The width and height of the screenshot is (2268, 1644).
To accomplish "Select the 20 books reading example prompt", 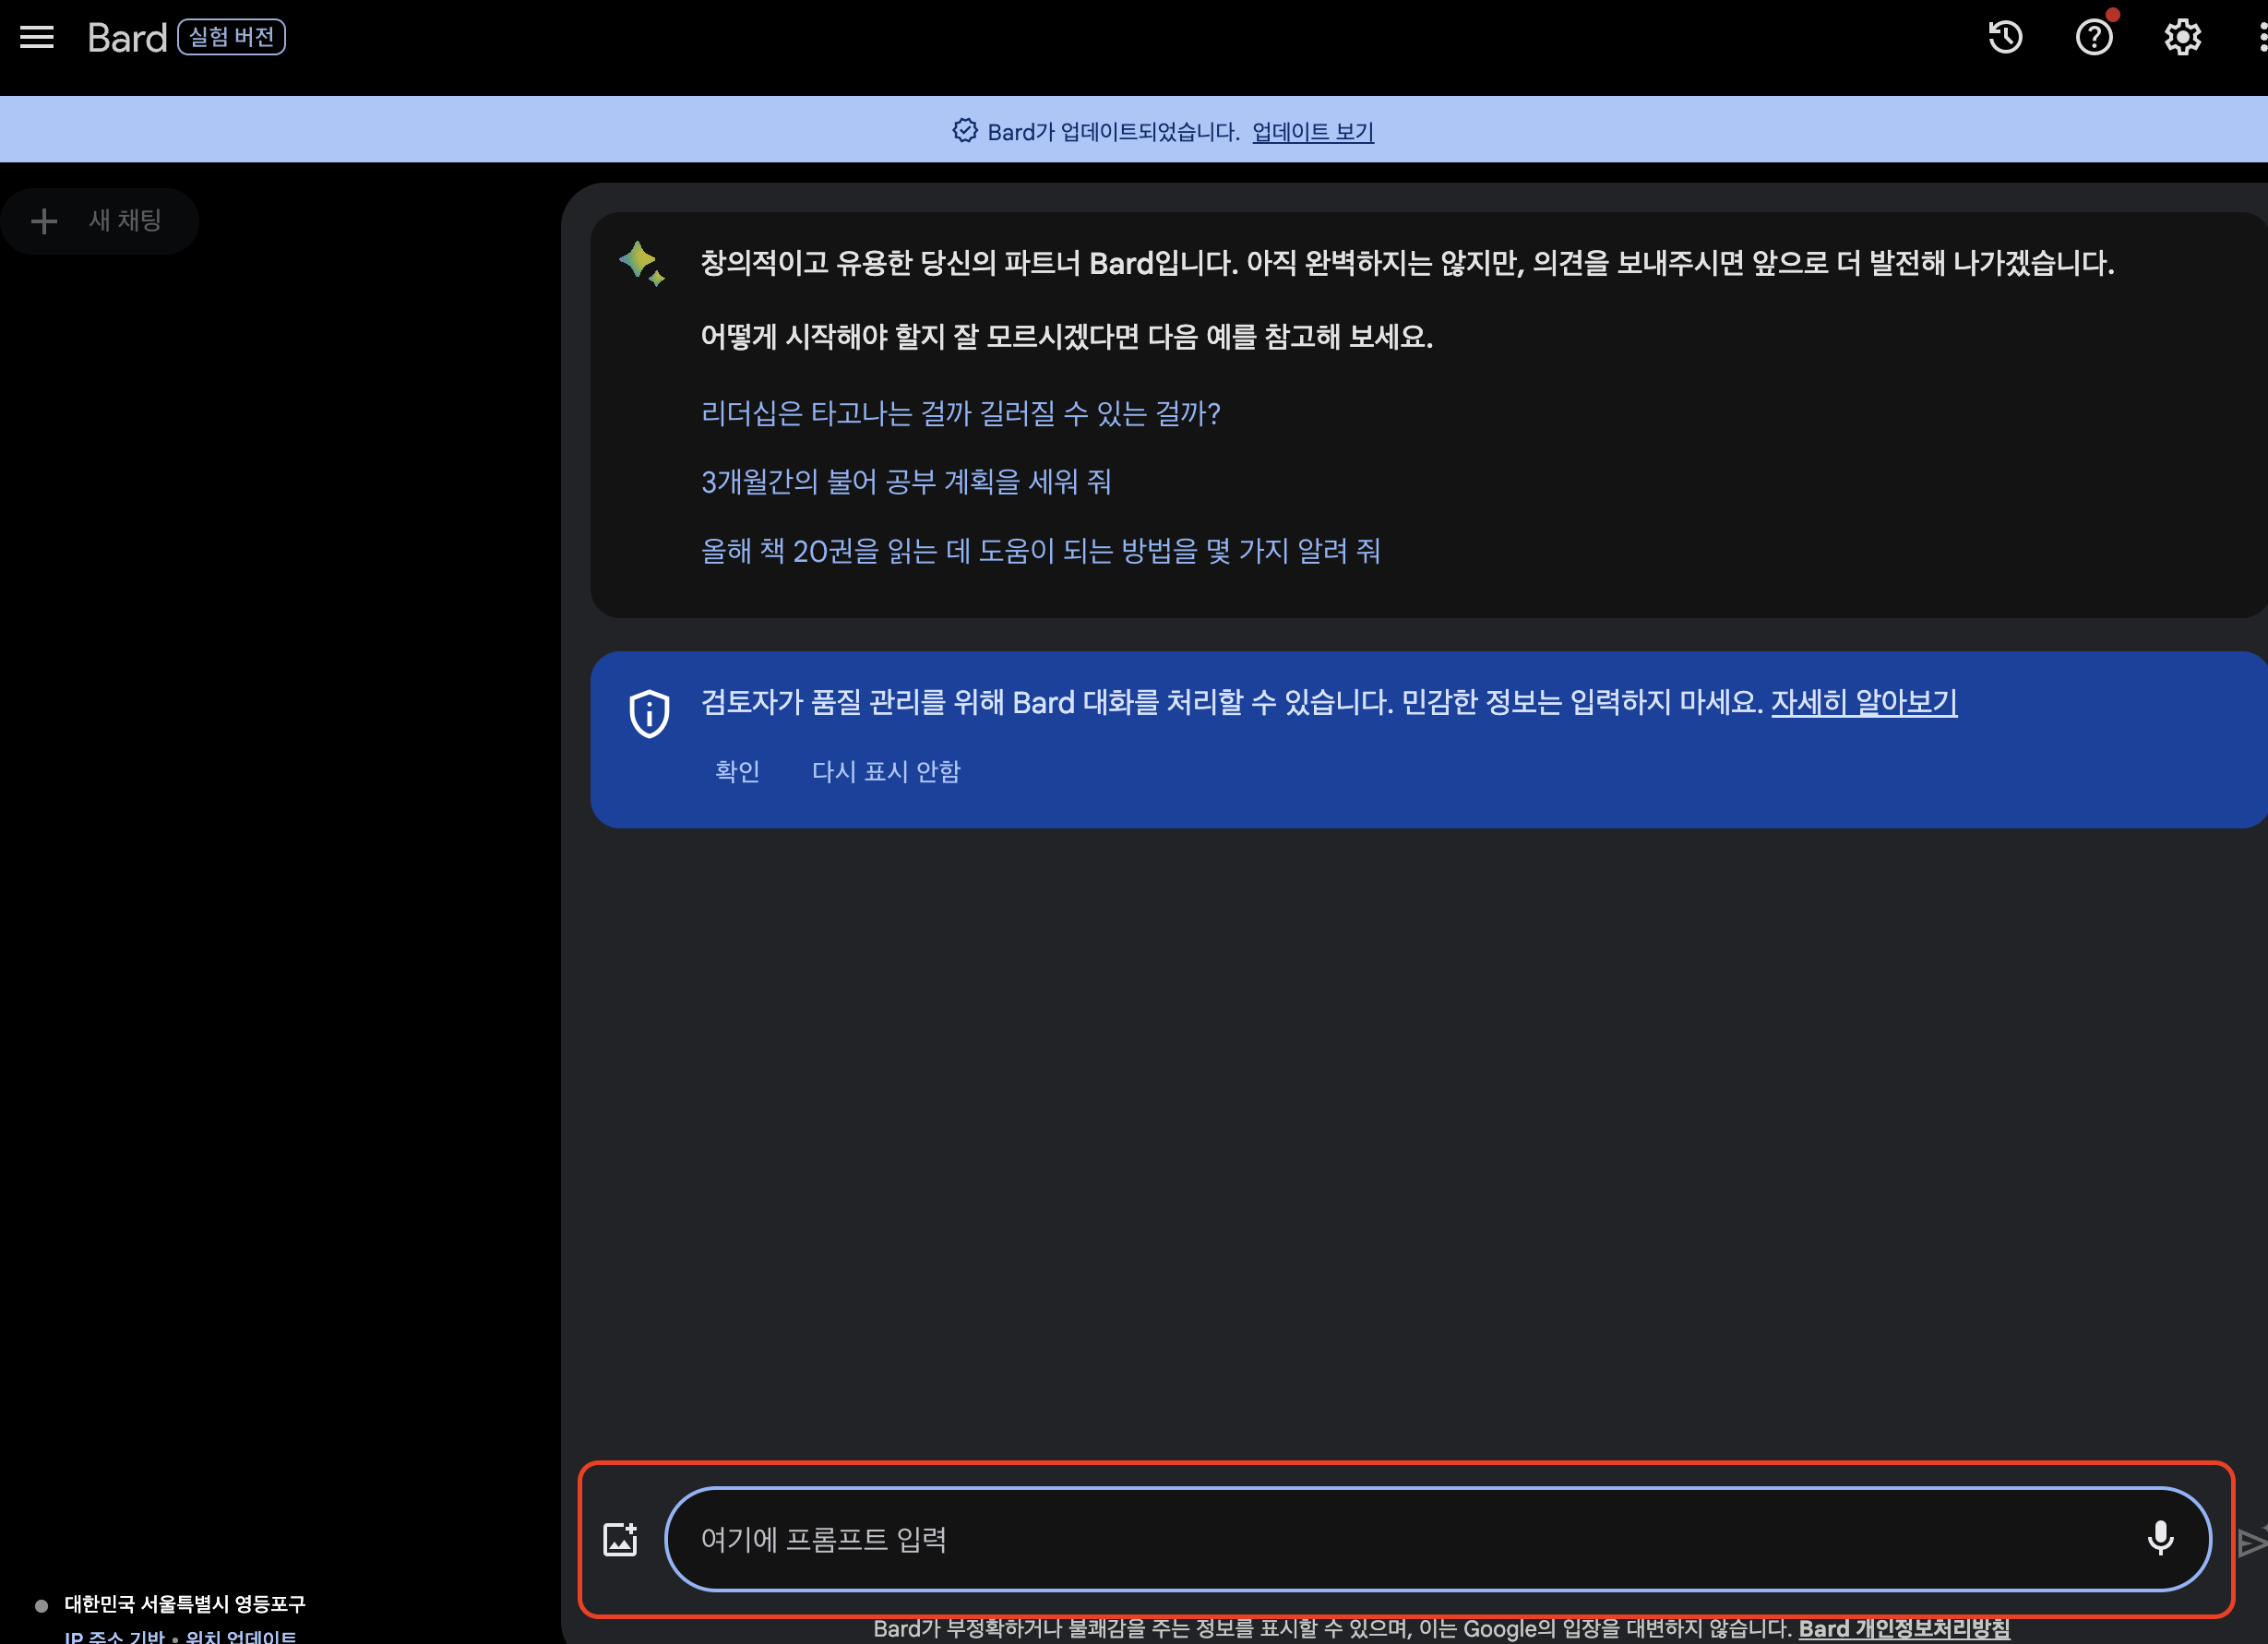I will point(1041,551).
